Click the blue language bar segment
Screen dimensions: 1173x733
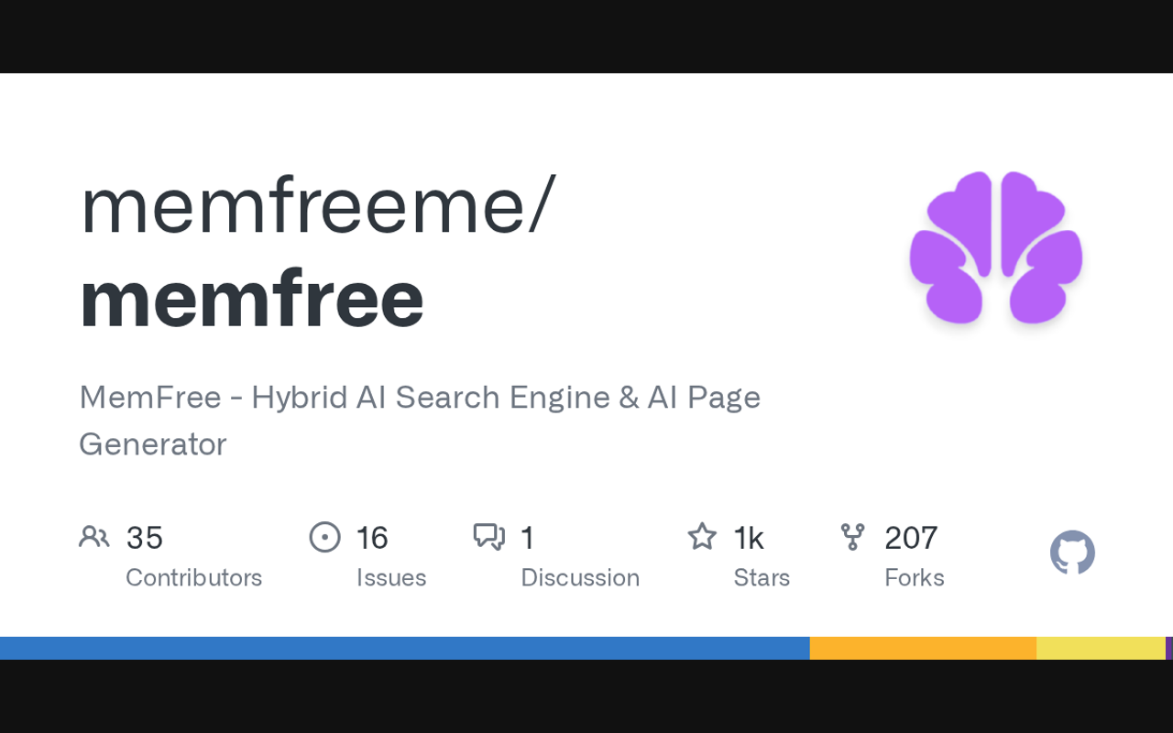click(403, 648)
